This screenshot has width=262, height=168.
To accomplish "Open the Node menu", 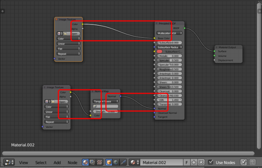I will pyautogui.click(x=72, y=162).
